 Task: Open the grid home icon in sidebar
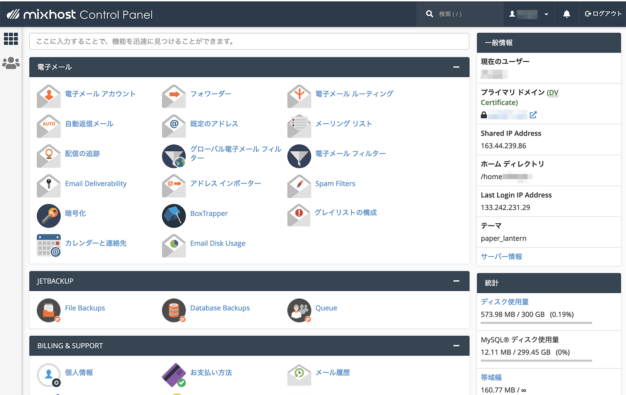(11, 39)
